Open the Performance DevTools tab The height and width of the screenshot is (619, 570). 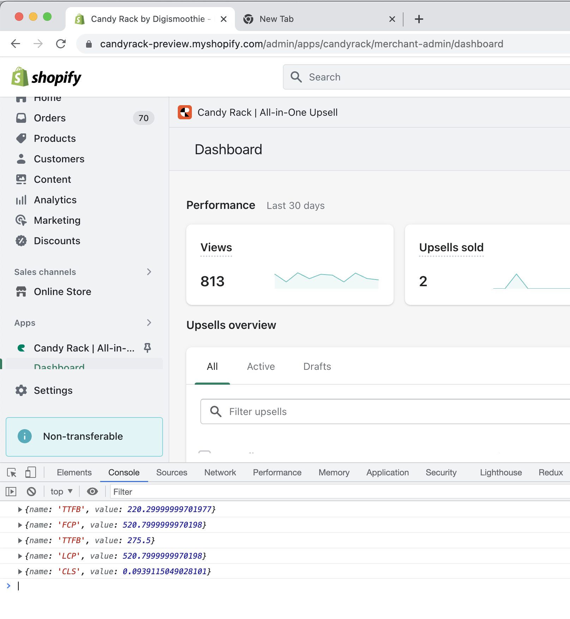pyautogui.click(x=277, y=473)
